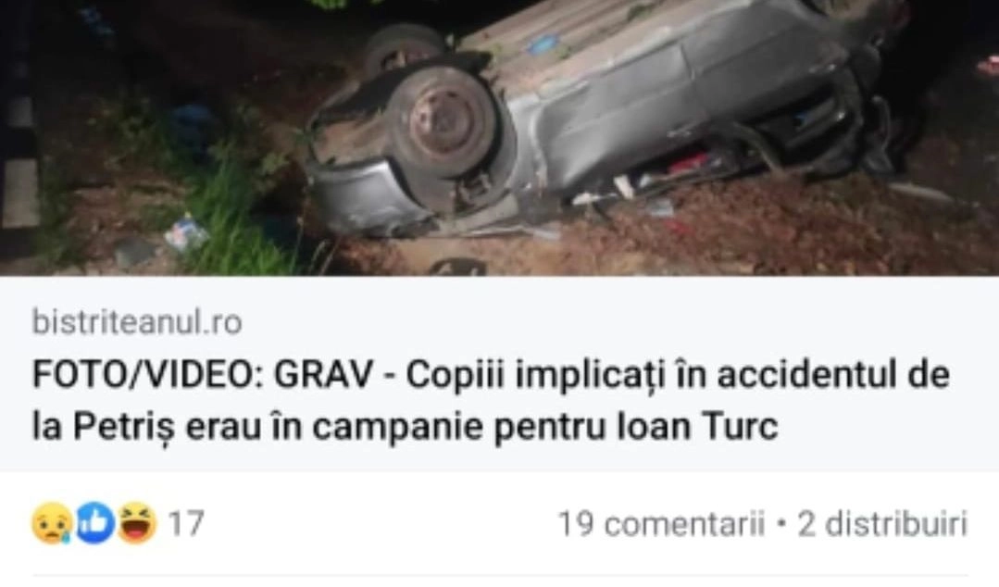Click the sad crying reaction emoji

pos(52,523)
